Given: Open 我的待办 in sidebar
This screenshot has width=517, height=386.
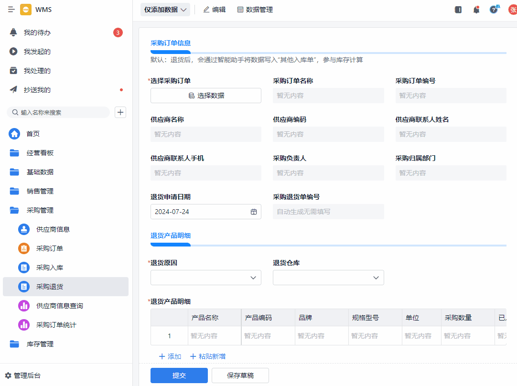Looking at the screenshot, I should [x=37, y=32].
